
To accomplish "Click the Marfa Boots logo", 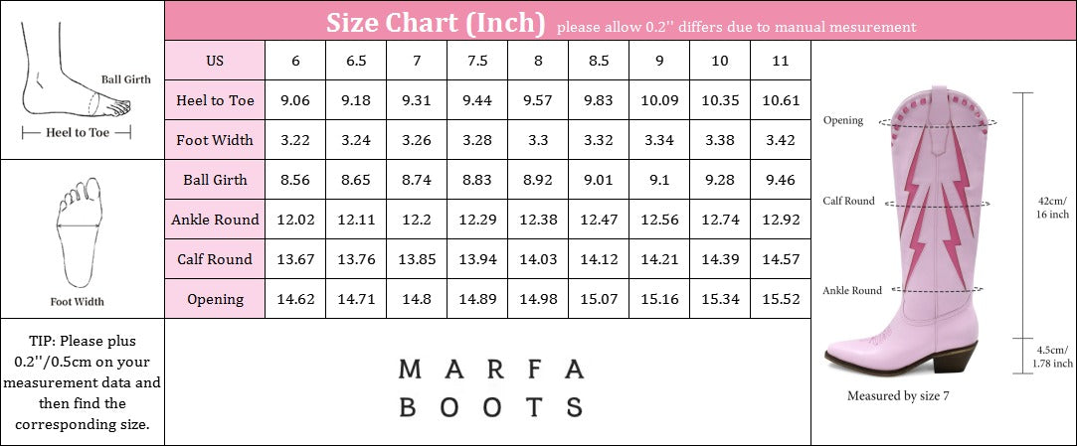I will coord(490,387).
